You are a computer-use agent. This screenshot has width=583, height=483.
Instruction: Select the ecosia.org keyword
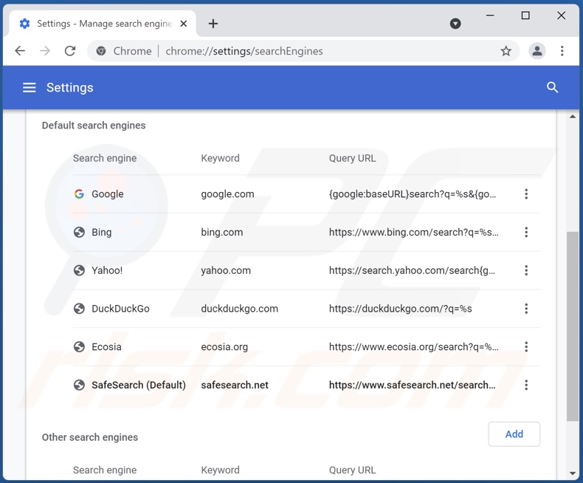[224, 347]
